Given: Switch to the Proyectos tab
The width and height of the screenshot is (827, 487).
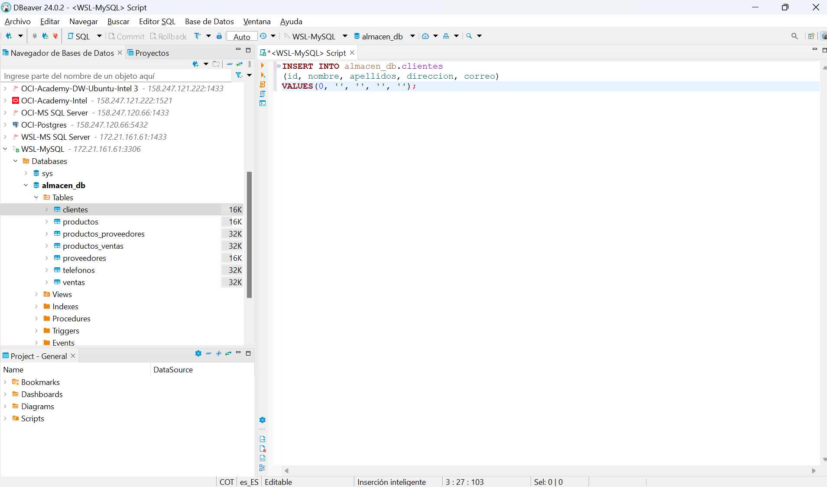Looking at the screenshot, I should [148, 53].
